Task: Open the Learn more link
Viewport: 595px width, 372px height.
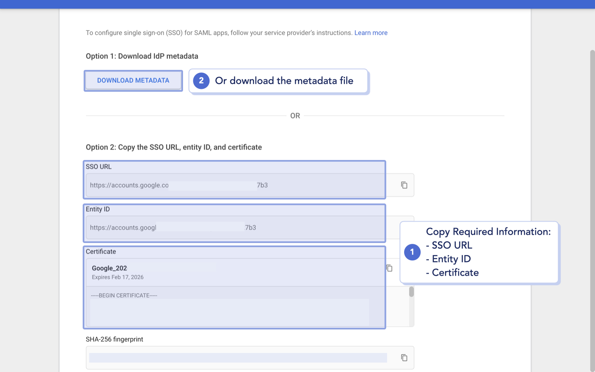Action: (371, 33)
